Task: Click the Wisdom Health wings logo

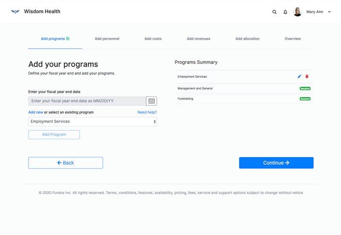Action: coord(15,11)
